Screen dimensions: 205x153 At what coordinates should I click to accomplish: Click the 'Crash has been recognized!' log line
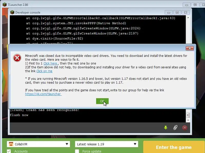[45, 110]
